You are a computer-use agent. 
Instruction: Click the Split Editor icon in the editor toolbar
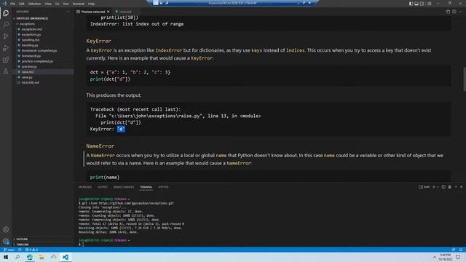pyautogui.click(x=454, y=12)
